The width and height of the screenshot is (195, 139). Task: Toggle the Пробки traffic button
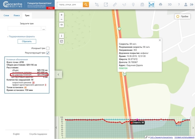[183, 16]
